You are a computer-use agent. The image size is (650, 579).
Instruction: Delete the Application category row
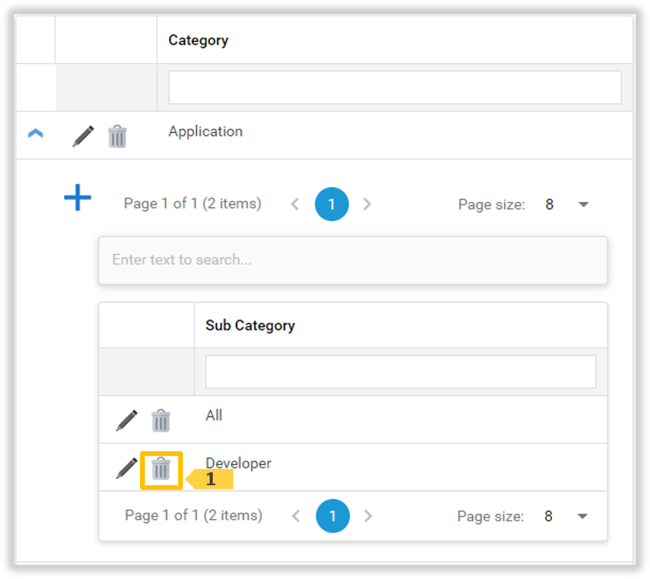tap(118, 136)
